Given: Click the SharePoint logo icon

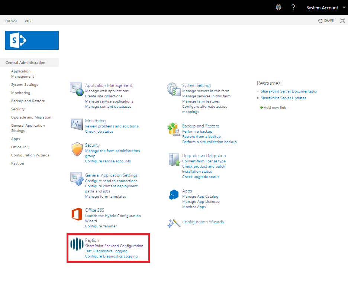Looking at the screenshot, I should coord(32,40).
